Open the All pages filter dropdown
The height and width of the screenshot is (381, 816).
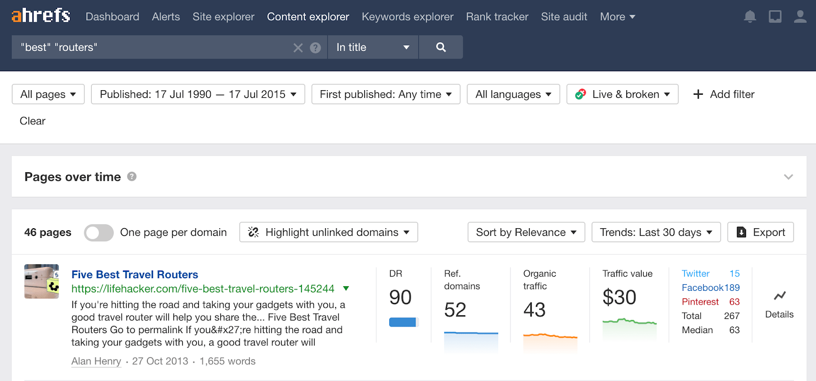pos(48,94)
